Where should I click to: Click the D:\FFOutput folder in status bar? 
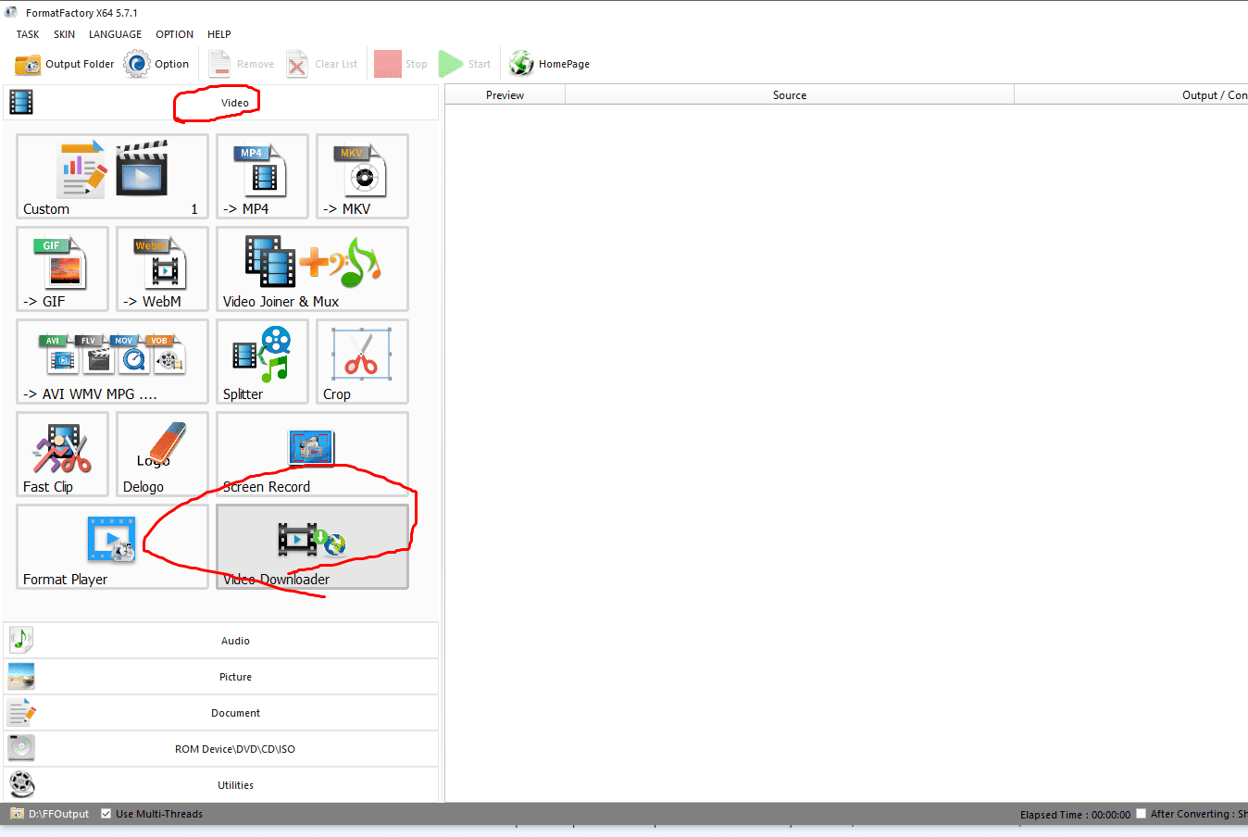tap(50, 814)
